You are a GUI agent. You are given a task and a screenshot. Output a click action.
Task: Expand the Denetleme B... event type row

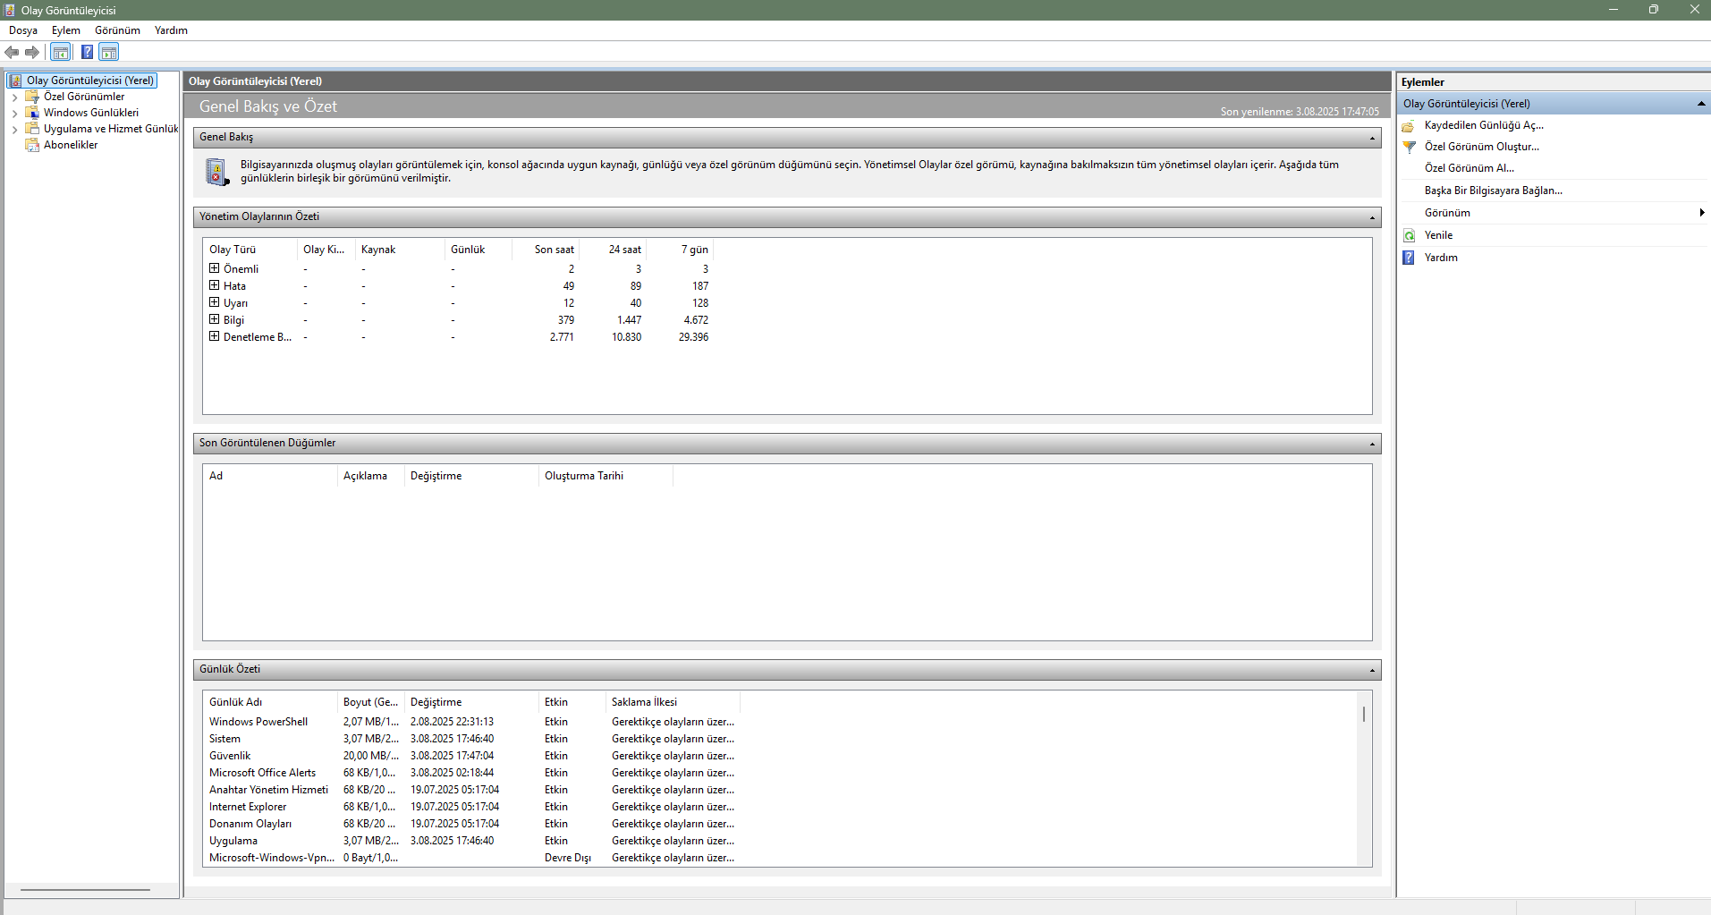click(x=214, y=336)
